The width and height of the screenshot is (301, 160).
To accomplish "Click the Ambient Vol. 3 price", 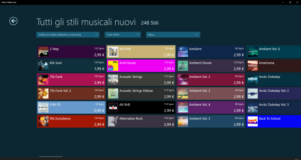I will coord(239,97).
